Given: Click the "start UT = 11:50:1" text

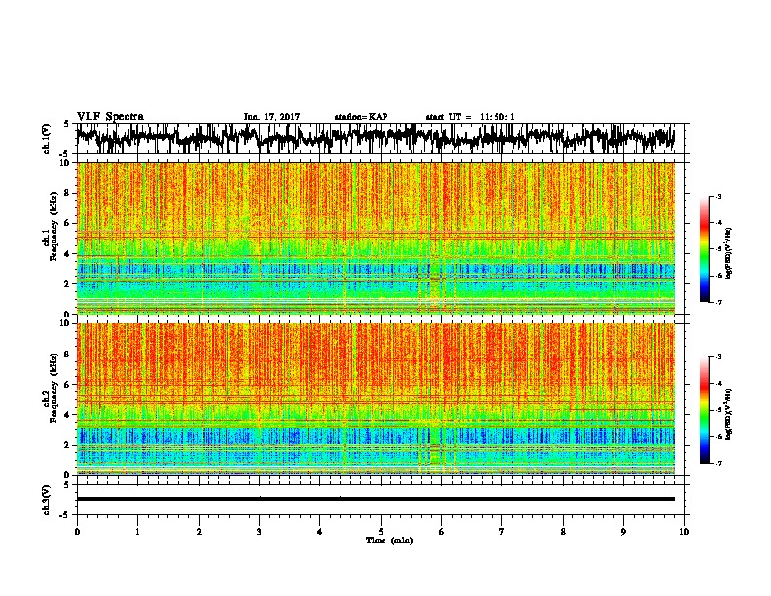Looking at the screenshot, I should coord(470,117).
